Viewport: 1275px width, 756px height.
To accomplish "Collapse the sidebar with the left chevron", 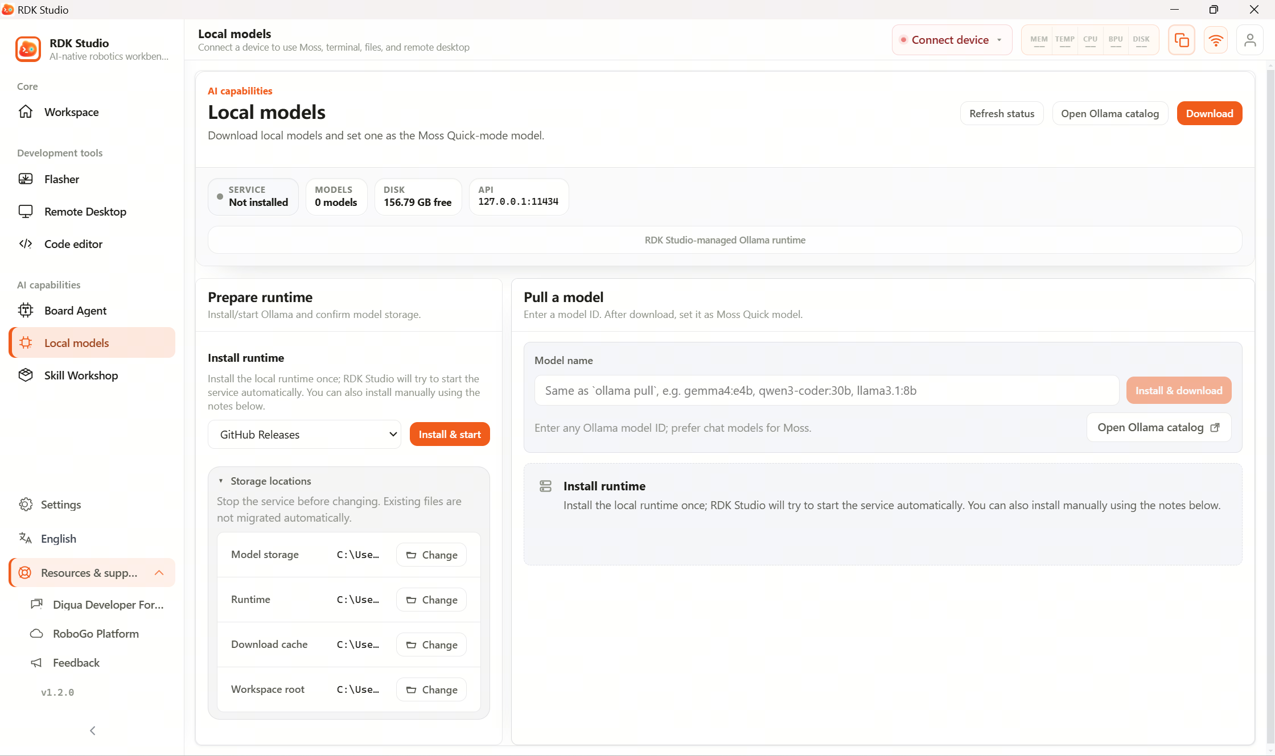I will click(x=93, y=730).
